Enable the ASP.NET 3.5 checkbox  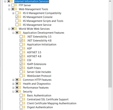tap(21, 52)
